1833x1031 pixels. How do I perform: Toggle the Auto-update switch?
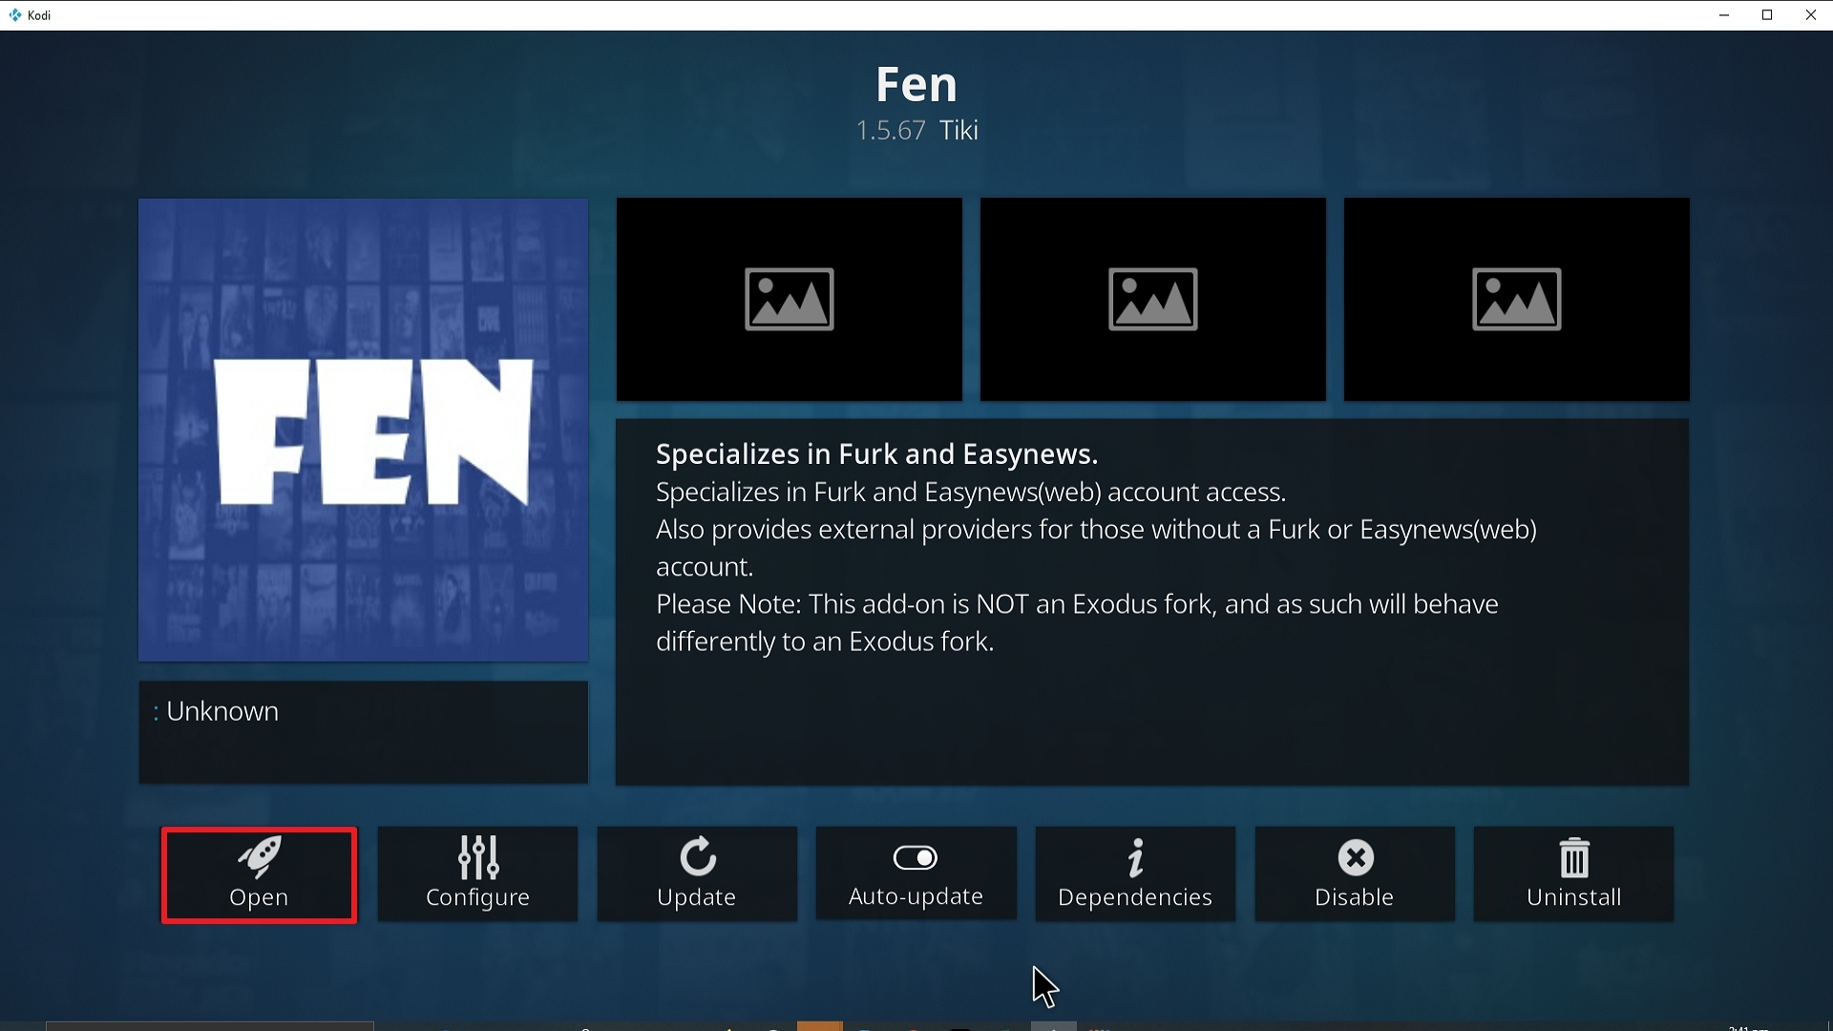tap(916, 874)
